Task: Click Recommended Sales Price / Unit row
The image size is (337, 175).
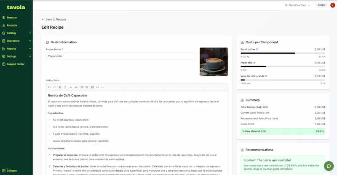Action: pos(283,118)
